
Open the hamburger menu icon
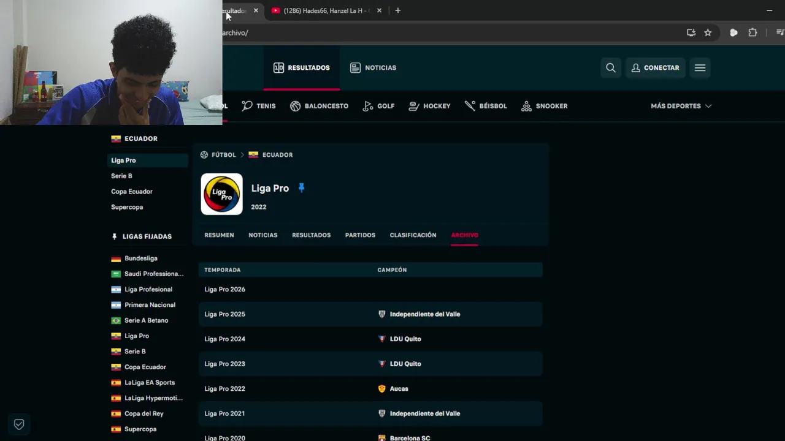pyautogui.click(x=700, y=68)
